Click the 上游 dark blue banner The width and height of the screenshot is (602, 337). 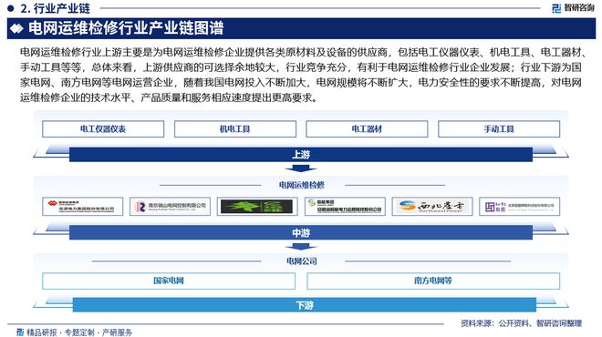click(301, 155)
